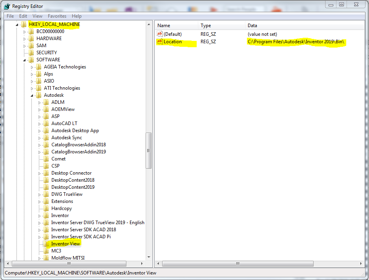Collapse the HKEY_LOCAL_MACHINE tree node
Image resolution: width=369 pixels, height=280 pixels.
click(17, 25)
